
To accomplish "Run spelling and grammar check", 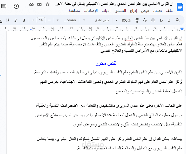I will tap(145, 20).
